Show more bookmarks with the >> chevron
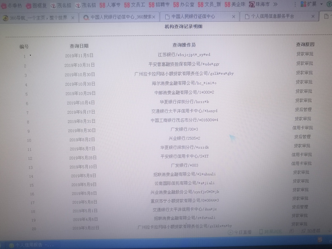 tap(275, 4)
